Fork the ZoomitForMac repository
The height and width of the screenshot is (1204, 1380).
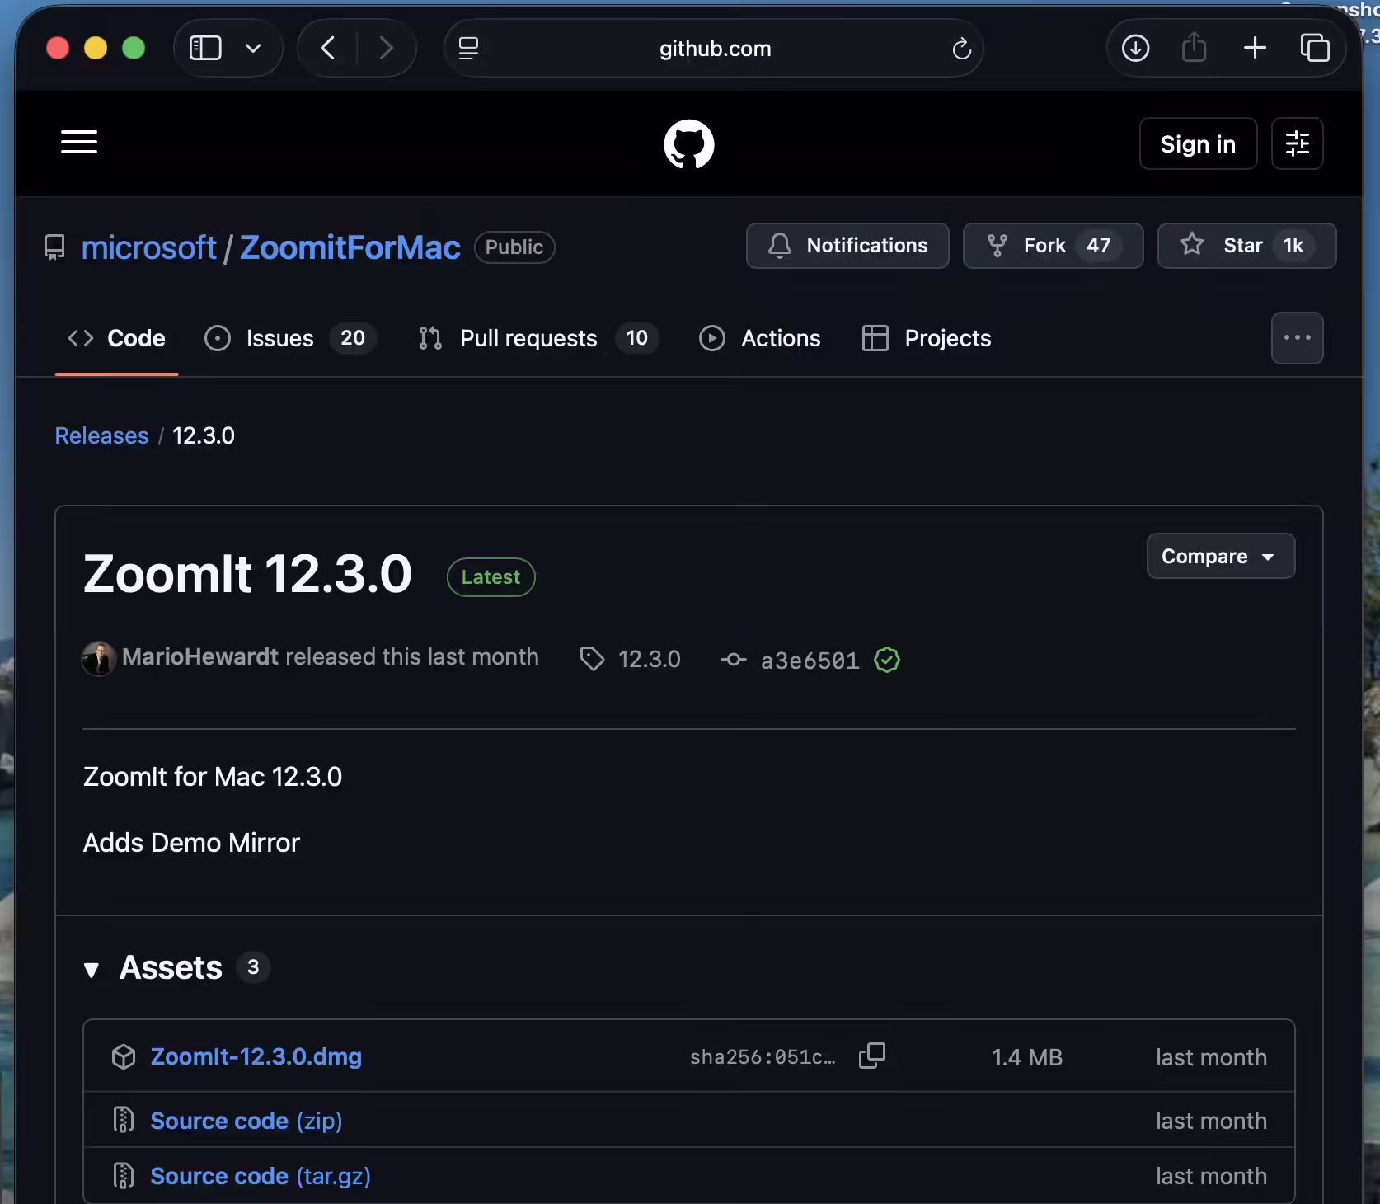point(1053,246)
